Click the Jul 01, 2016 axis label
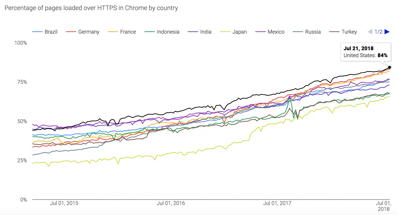Screen dimensions: 397x215 pyautogui.click(x=171, y=203)
